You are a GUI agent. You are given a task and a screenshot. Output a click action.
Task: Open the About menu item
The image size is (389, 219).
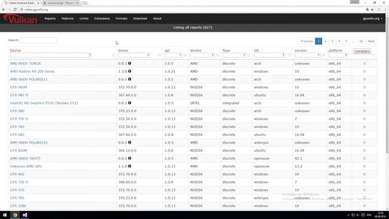coord(157,18)
